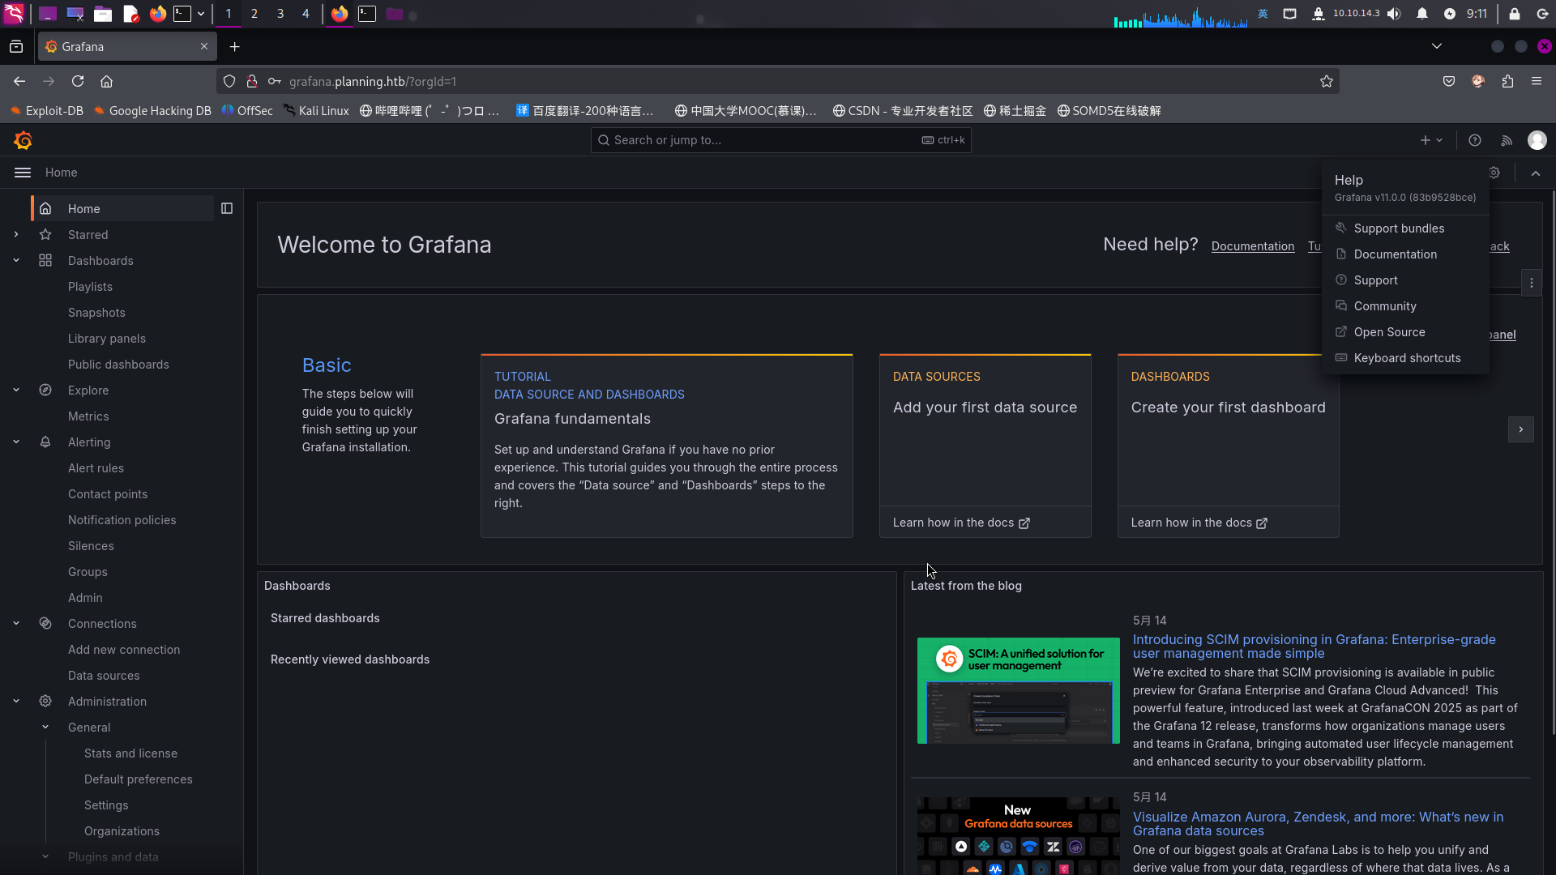Open the Exploit-DB bookmark
This screenshot has width=1556, height=875.
[x=47, y=111]
